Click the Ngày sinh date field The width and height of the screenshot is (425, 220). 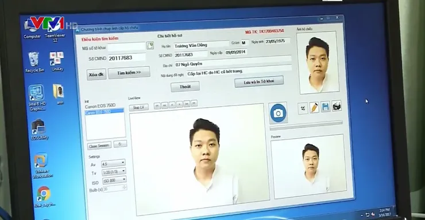278,41
